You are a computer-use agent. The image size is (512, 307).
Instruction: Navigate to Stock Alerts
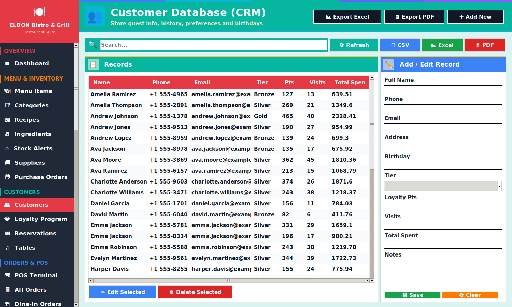click(x=37, y=148)
